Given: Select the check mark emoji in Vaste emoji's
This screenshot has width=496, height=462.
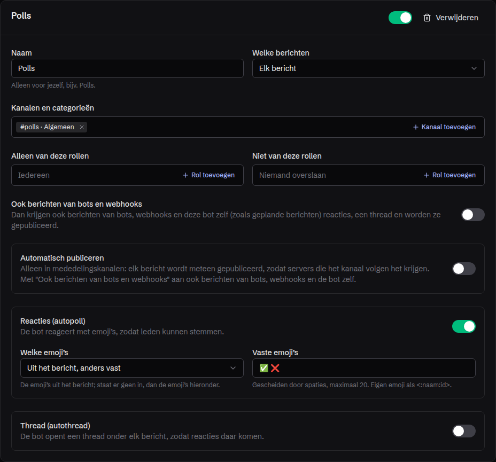Looking at the screenshot, I should pyautogui.click(x=263, y=368).
